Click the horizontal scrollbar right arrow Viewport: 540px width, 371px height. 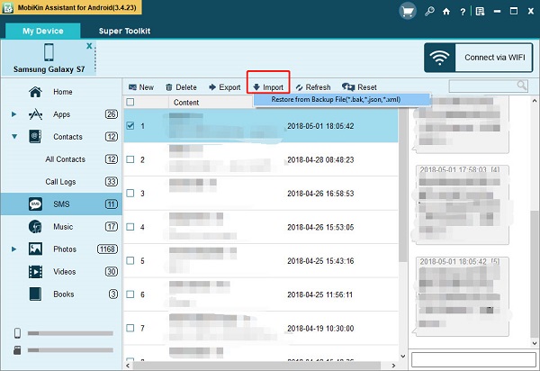[393, 366]
